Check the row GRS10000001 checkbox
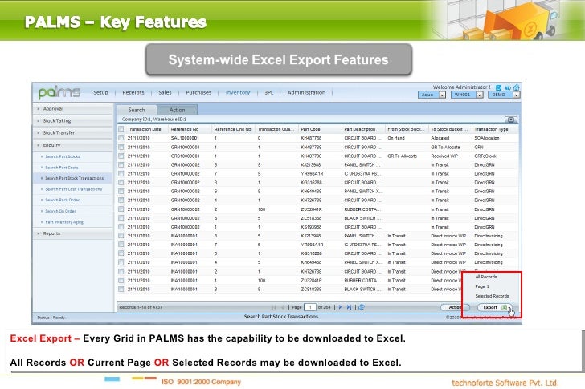Viewport: 585px width, 389px height. (x=121, y=156)
